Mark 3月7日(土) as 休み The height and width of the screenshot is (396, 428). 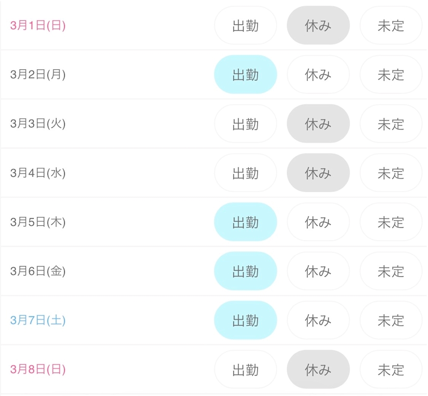pos(318,321)
